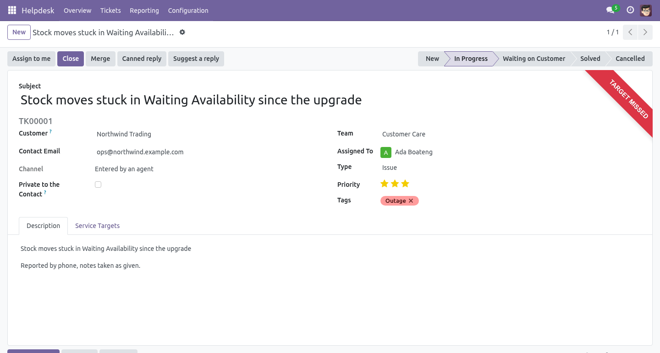660x353 pixels.
Task: Set stage to Cancelled
Action: (x=630, y=59)
